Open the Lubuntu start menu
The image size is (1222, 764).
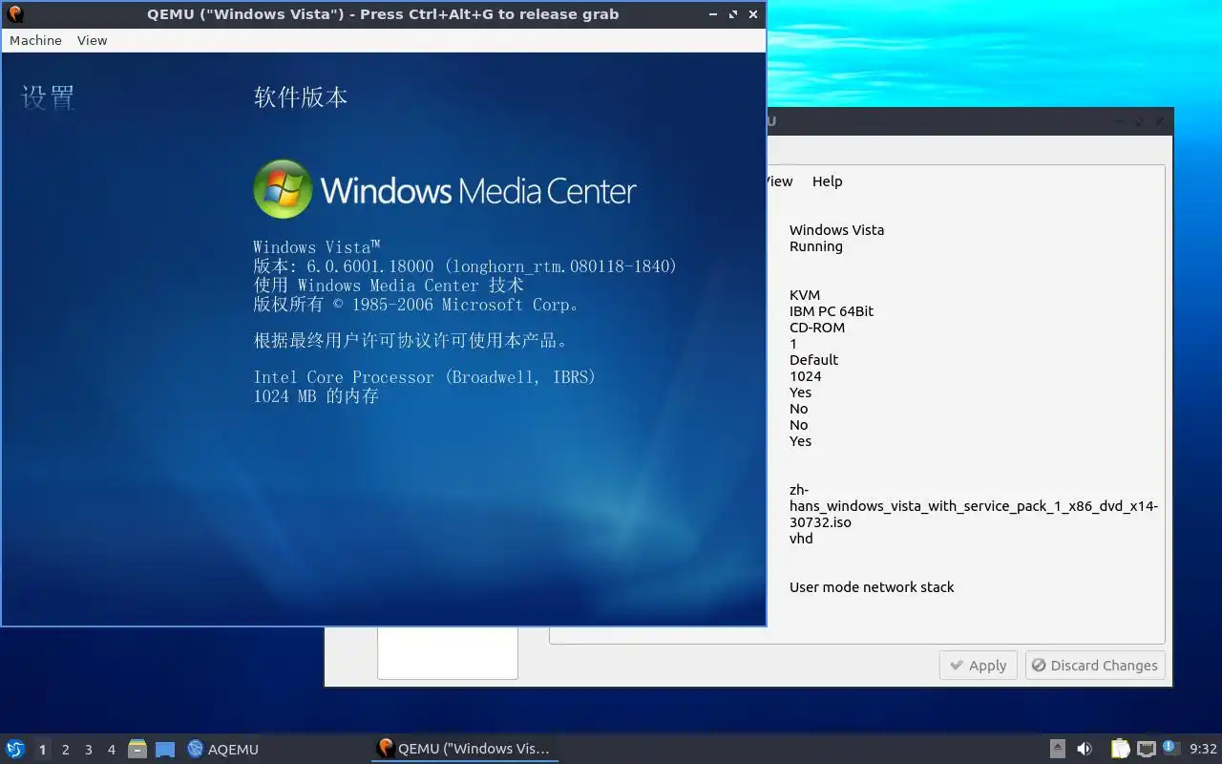coord(15,749)
